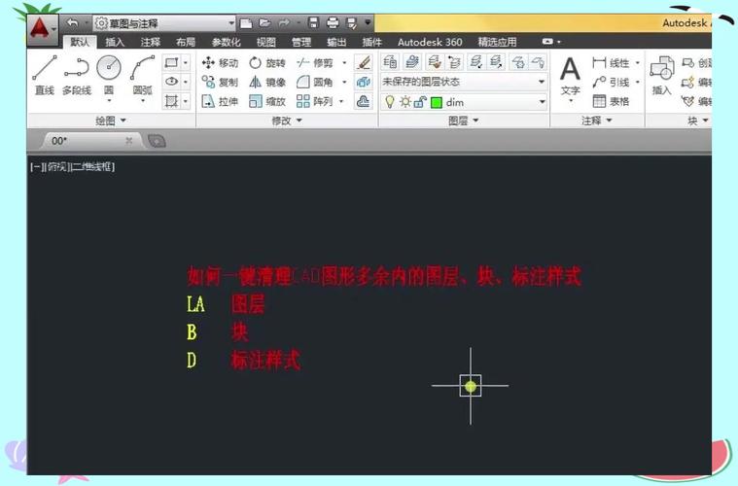Click the Trim (修剪) tool
738x486 pixels.
(315, 62)
